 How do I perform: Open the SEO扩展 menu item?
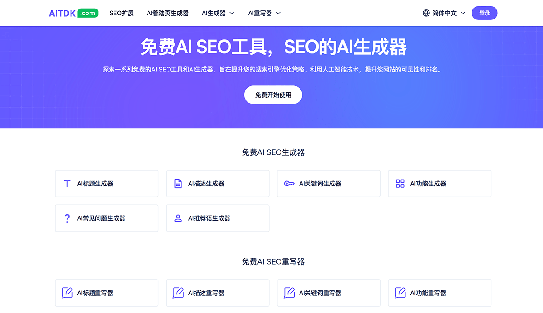coord(122,13)
